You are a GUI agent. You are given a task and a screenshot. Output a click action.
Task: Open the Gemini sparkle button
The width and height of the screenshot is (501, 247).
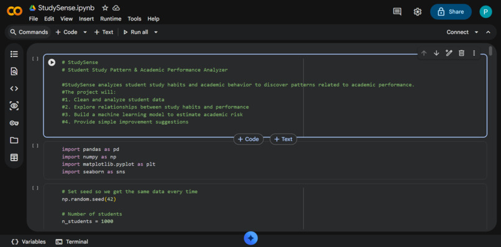[x=251, y=238]
